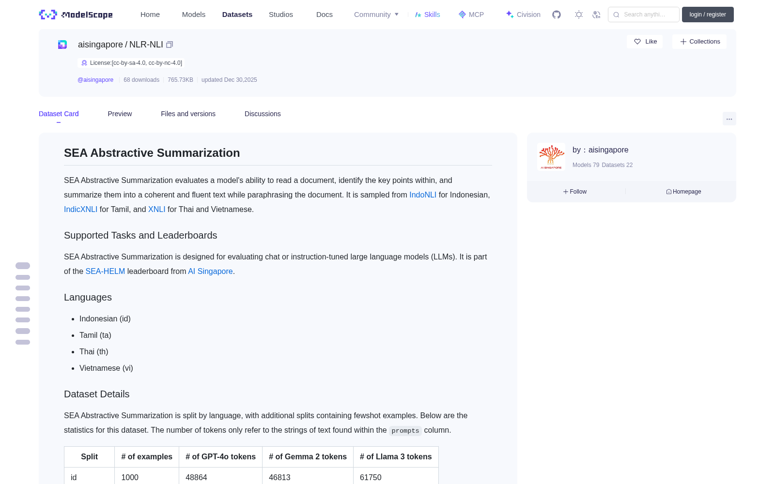Open the Skills page icon link
Image resolution: width=775 pixels, height=484 pixels.
coord(427,15)
